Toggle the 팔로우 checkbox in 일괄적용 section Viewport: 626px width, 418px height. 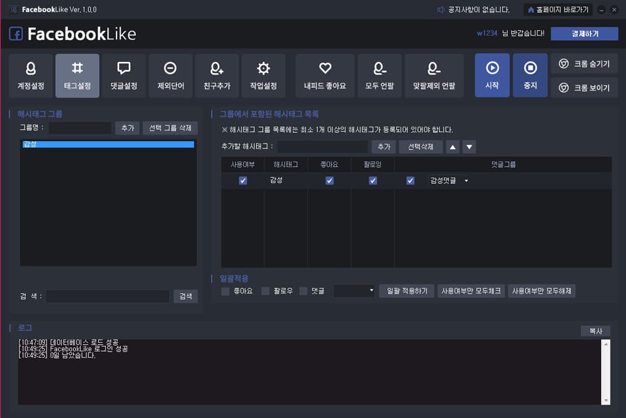pos(265,291)
